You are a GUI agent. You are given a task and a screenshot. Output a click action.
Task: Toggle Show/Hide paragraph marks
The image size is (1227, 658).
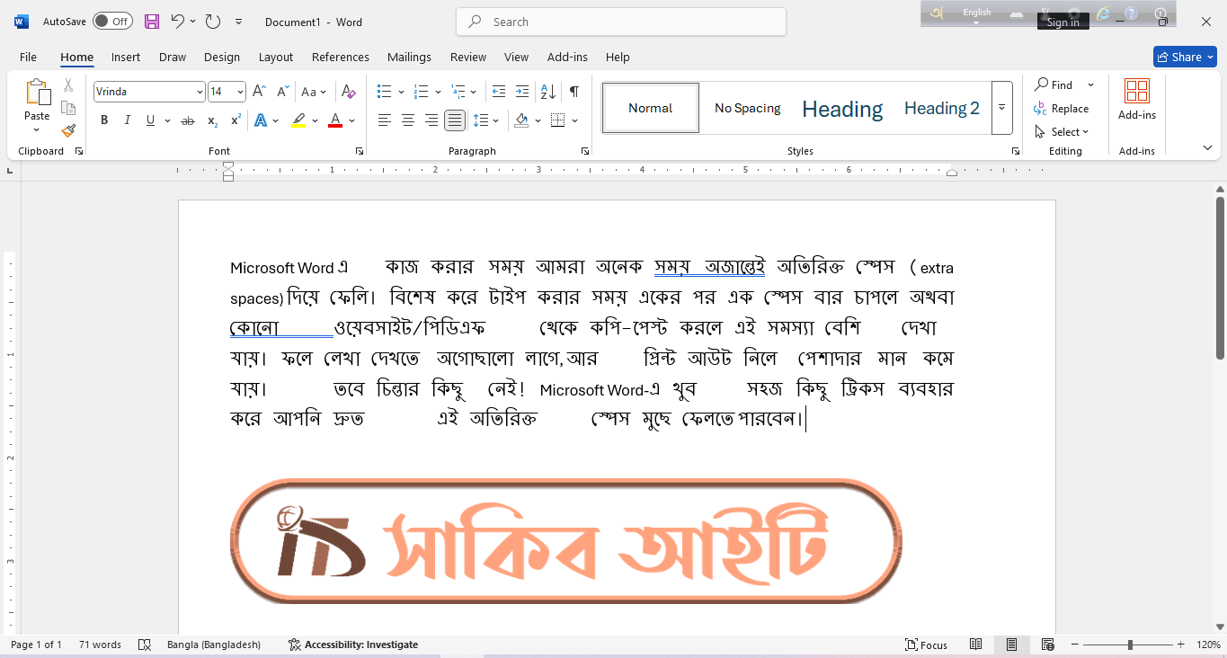point(573,92)
